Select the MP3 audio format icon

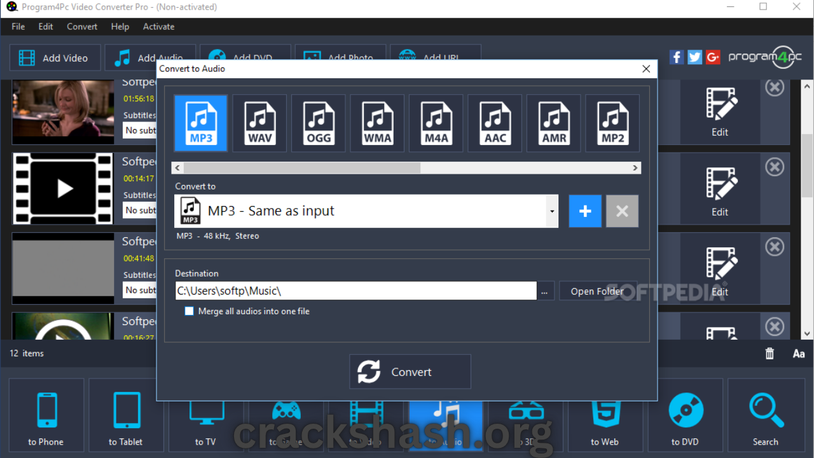201,123
